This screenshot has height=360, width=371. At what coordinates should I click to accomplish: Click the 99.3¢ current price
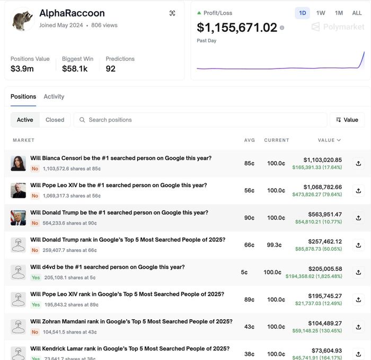click(x=274, y=245)
